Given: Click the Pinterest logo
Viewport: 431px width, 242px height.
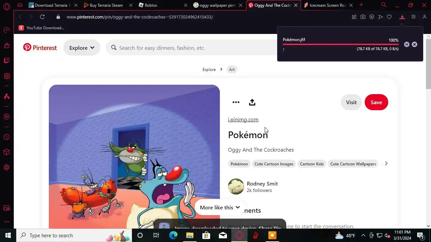Looking at the screenshot, I should click(x=40, y=48).
